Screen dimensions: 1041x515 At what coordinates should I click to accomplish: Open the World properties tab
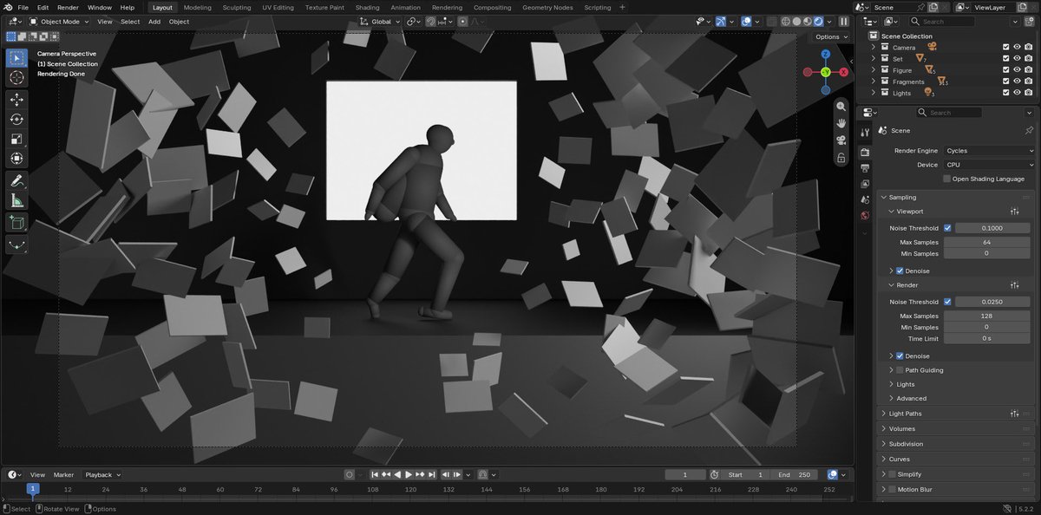tap(865, 216)
